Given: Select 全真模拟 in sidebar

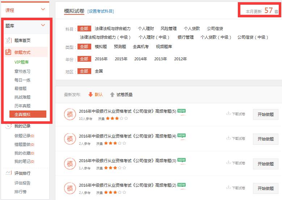Looking at the screenshot, I should pos(28,114).
